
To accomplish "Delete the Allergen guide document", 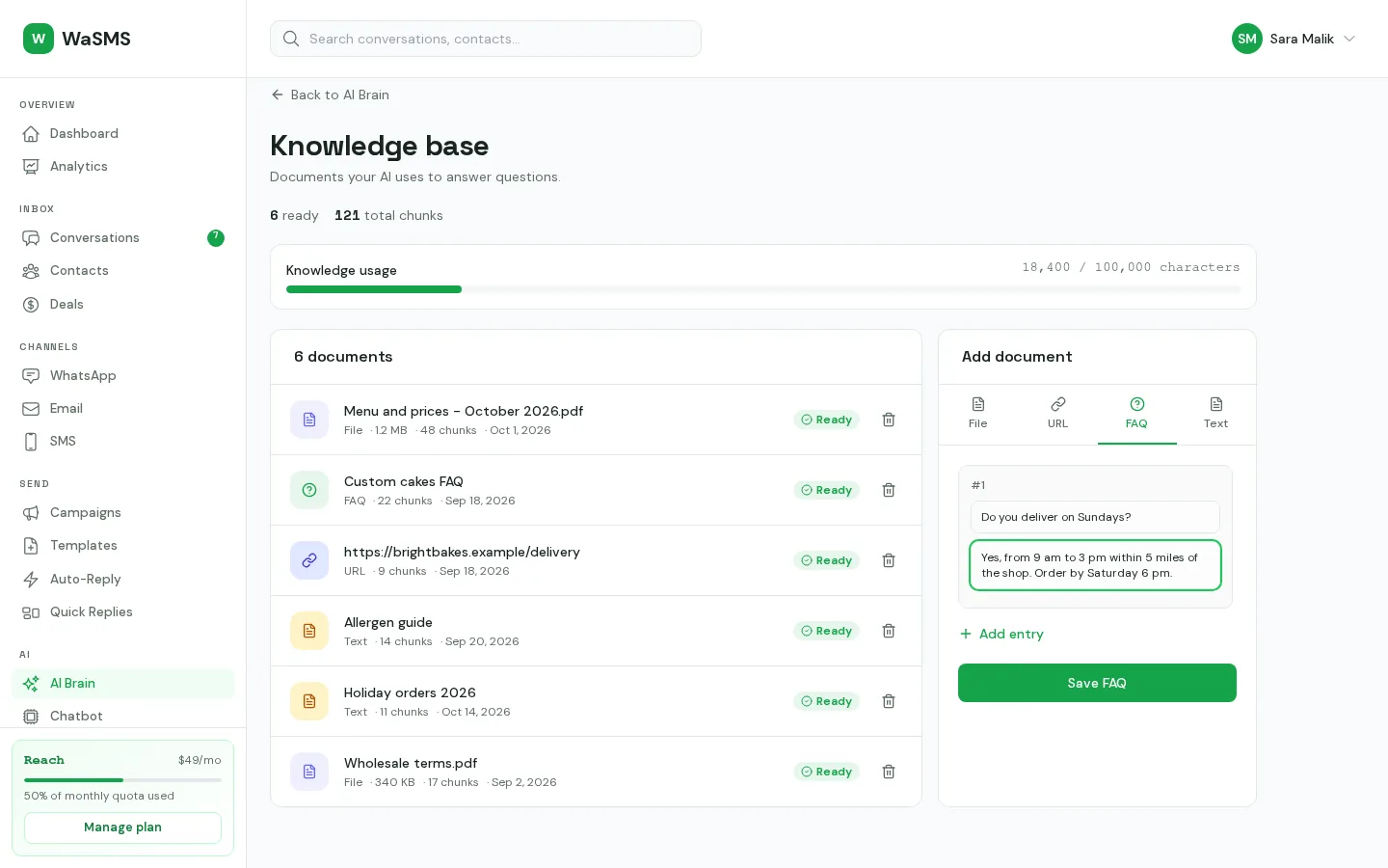I will click(x=889, y=631).
